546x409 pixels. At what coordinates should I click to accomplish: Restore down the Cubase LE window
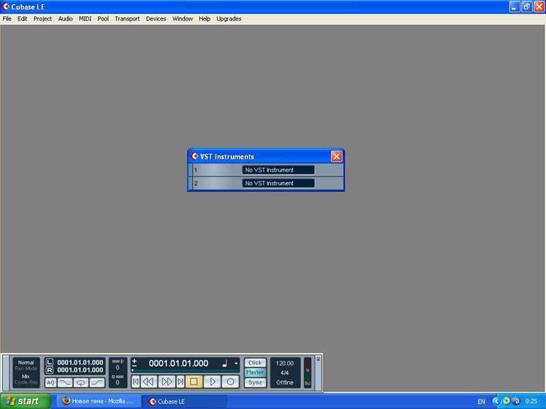point(527,7)
